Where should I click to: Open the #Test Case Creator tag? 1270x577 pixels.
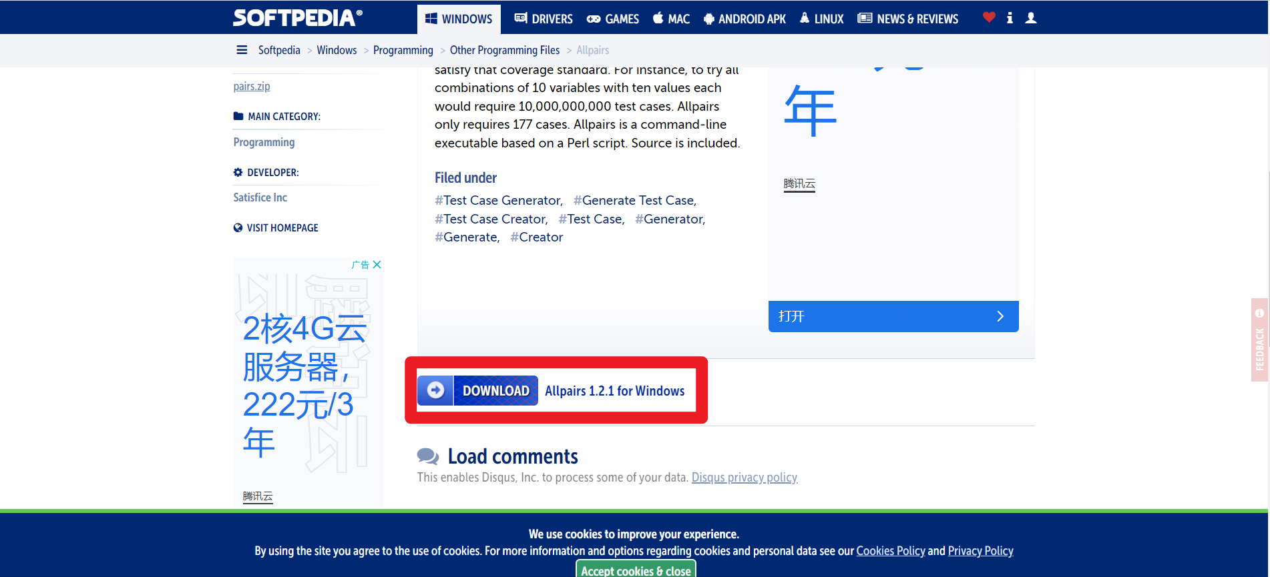tap(491, 219)
